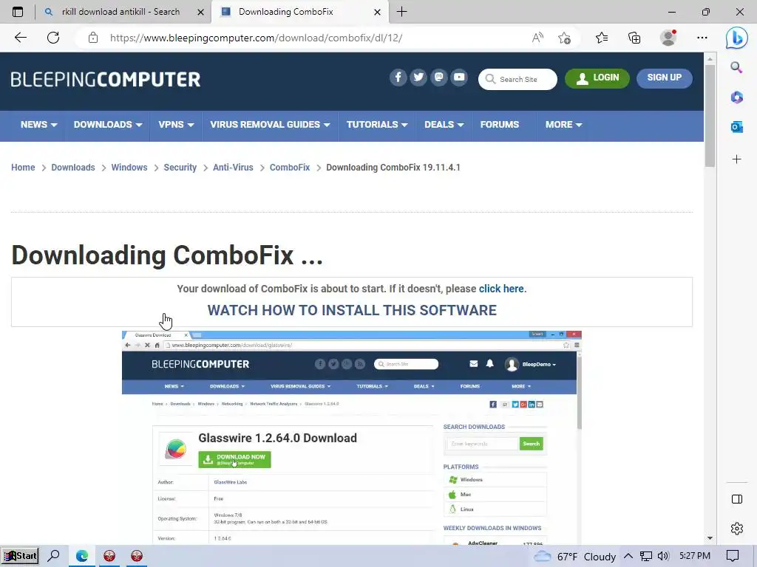Open the Windows Start button
This screenshot has height=567, width=757.
tap(20, 556)
